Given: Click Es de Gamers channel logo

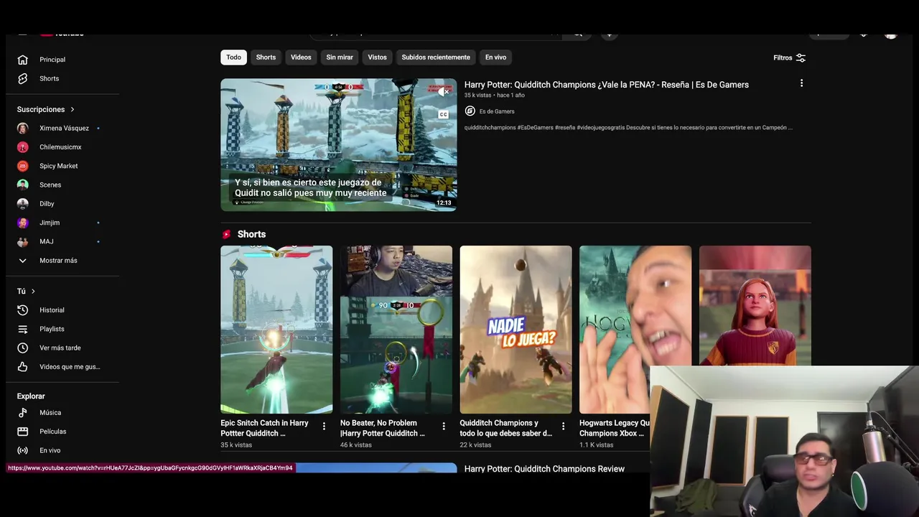Looking at the screenshot, I should pos(470,111).
